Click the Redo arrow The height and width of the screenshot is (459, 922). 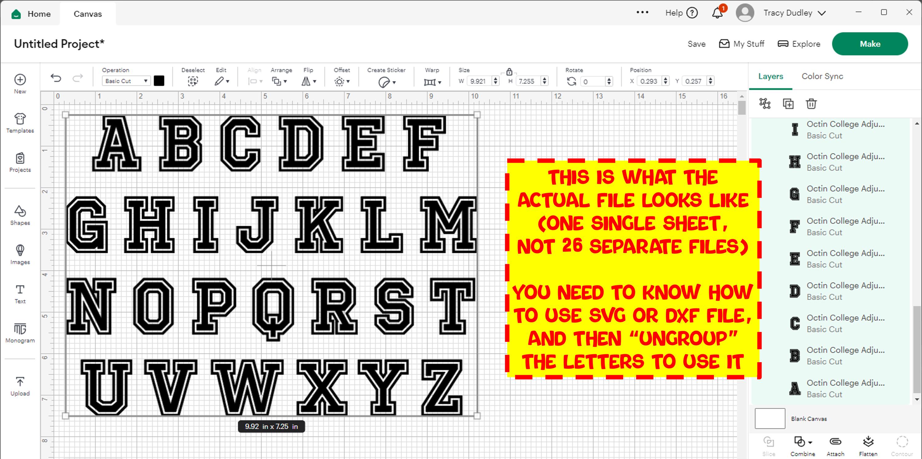pos(78,78)
